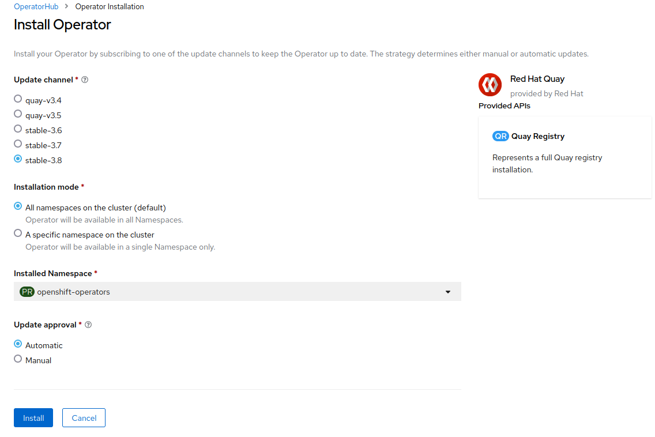Select a specific namespace installation mode

tap(18, 233)
